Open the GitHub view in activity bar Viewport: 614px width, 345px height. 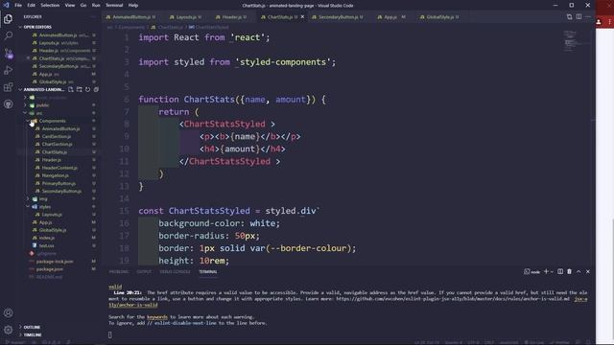point(8,104)
